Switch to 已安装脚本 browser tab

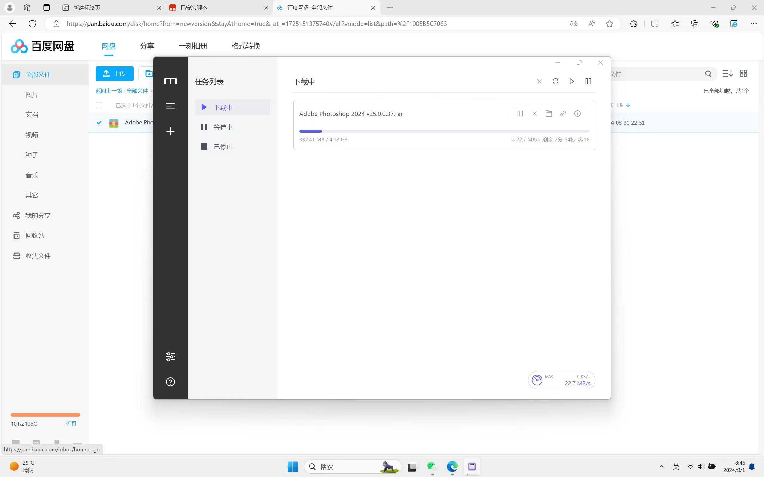219,7
